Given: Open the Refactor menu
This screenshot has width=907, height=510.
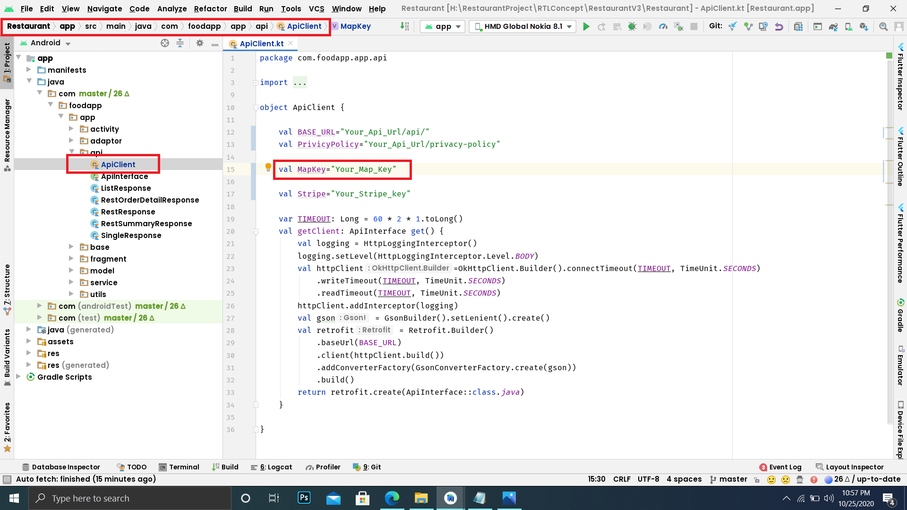Looking at the screenshot, I should (x=210, y=8).
